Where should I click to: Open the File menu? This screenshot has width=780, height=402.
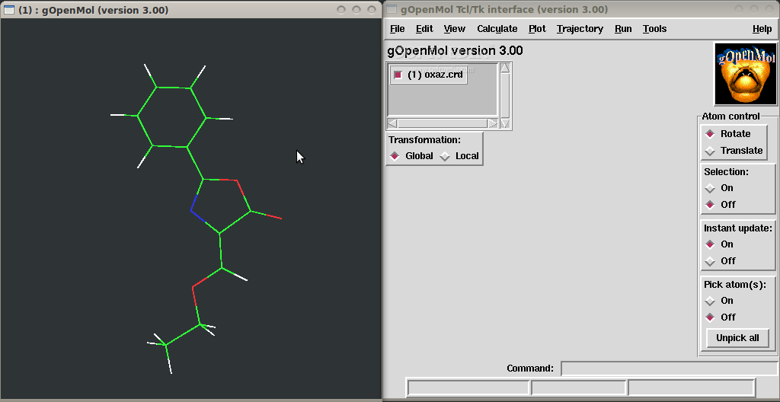pos(397,29)
